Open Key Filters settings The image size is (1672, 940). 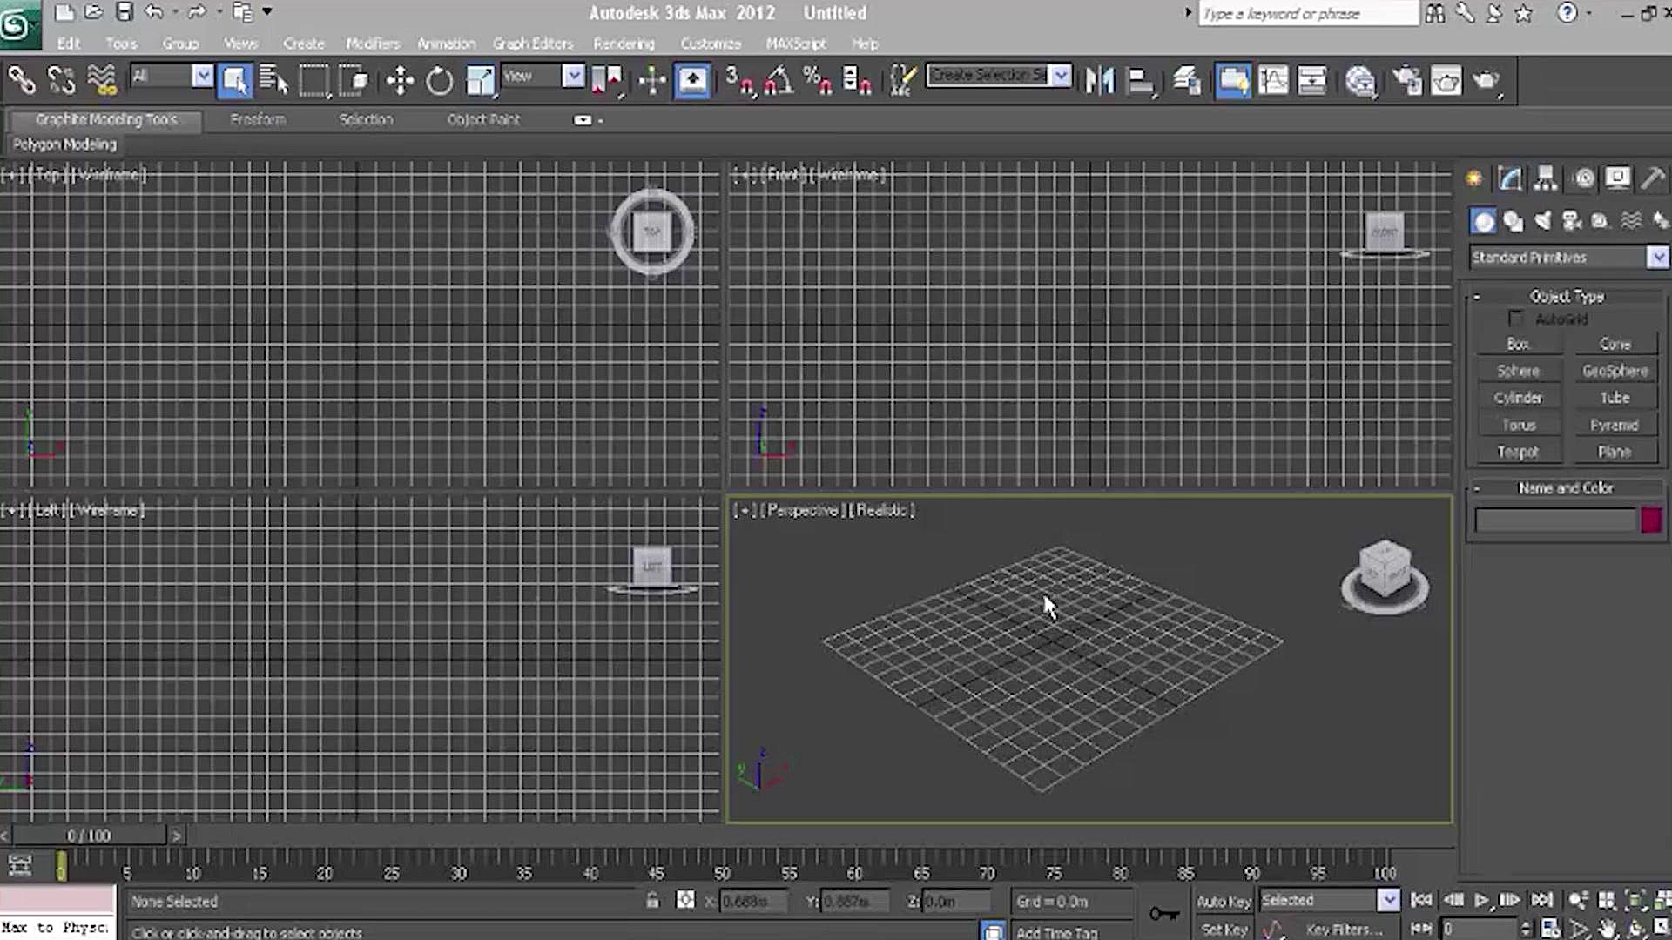(x=1344, y=930)
